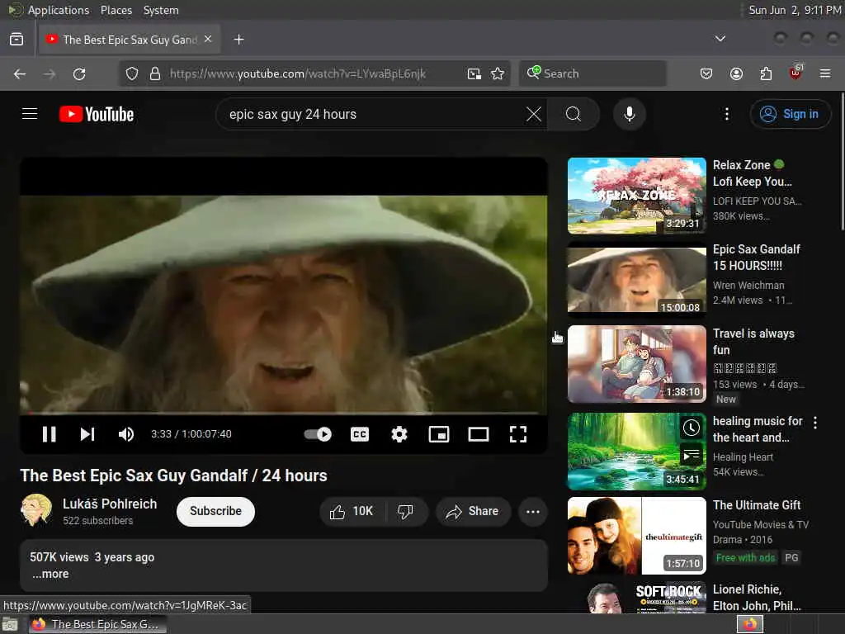Open Lukáš Pohlreich channel name link

[110, 504]
